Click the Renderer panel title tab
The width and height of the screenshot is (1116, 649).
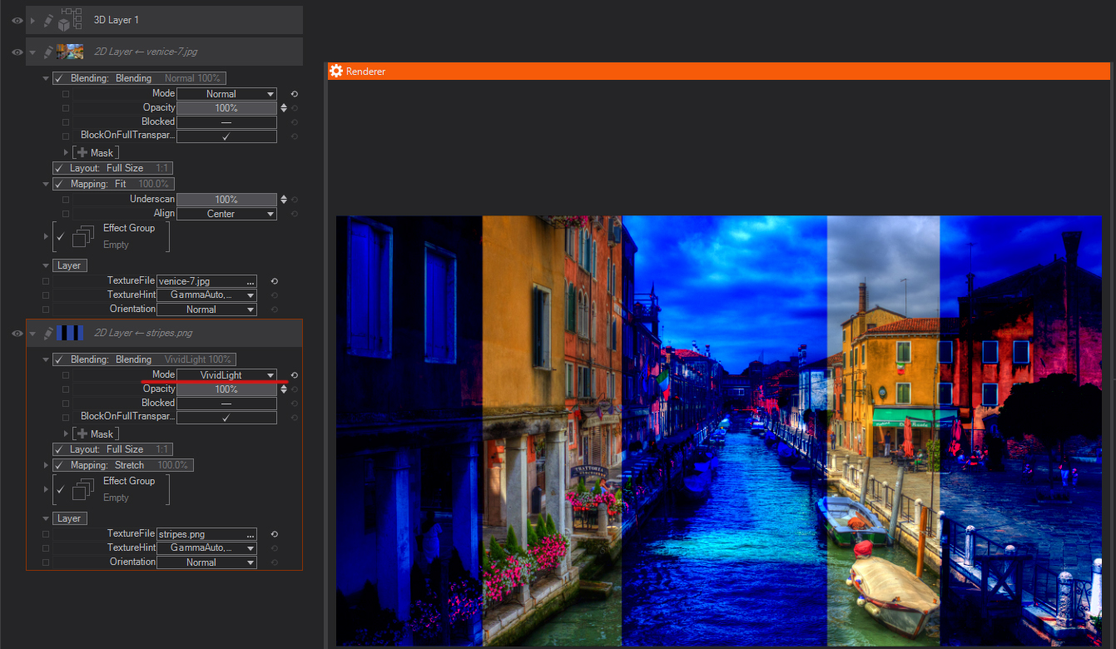pyautogui.click(x=365, y=72)
